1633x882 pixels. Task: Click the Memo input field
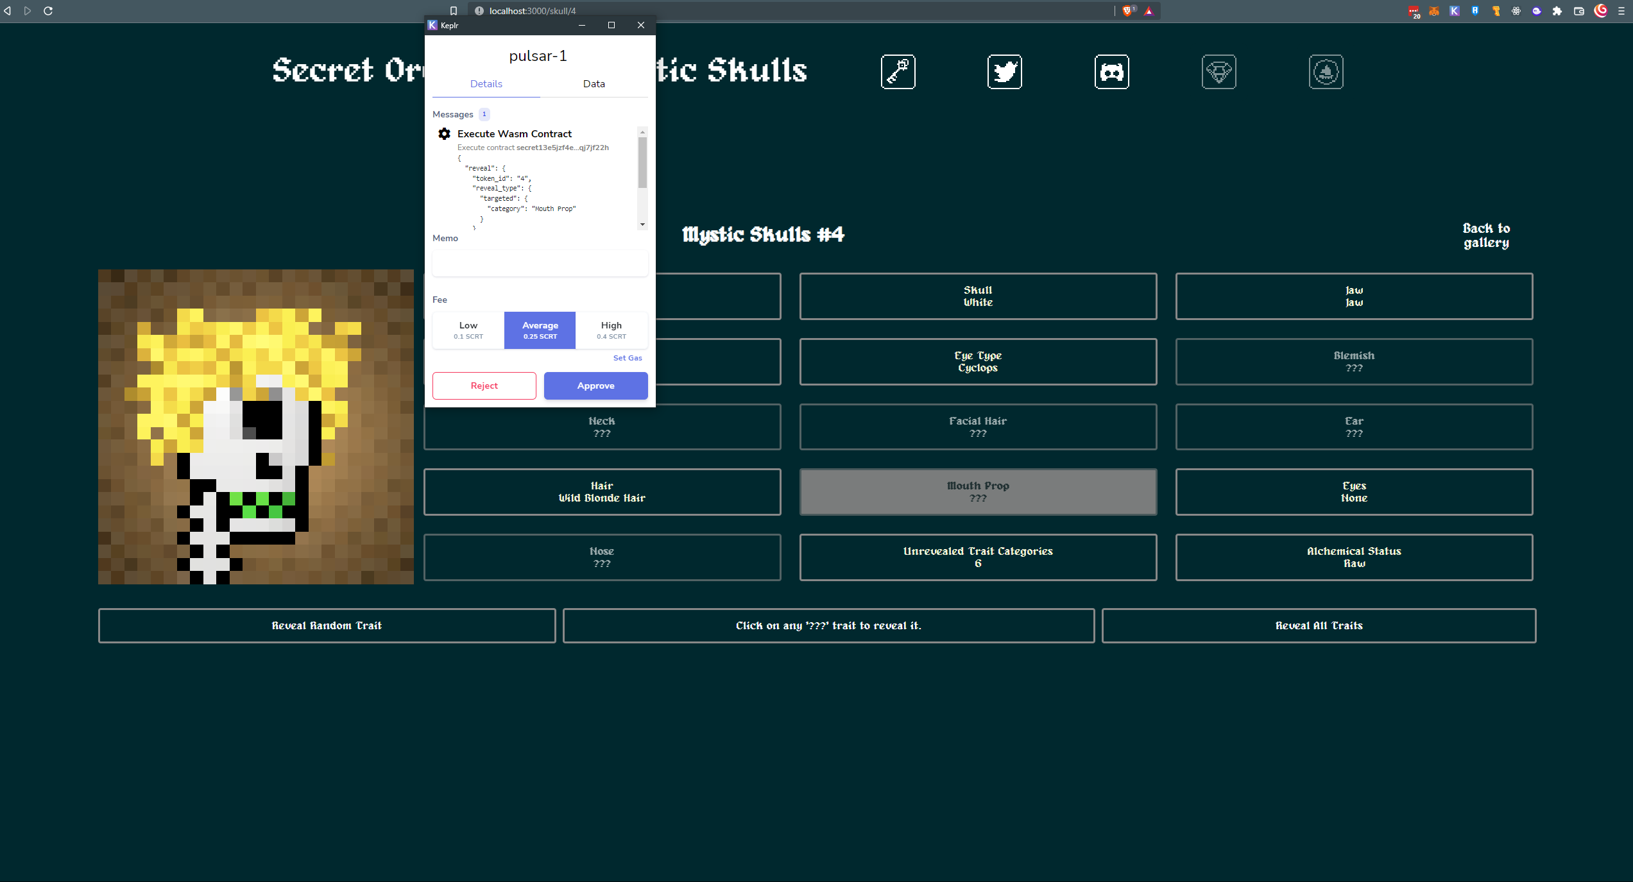pyautogui.click(x=540, y=264)
